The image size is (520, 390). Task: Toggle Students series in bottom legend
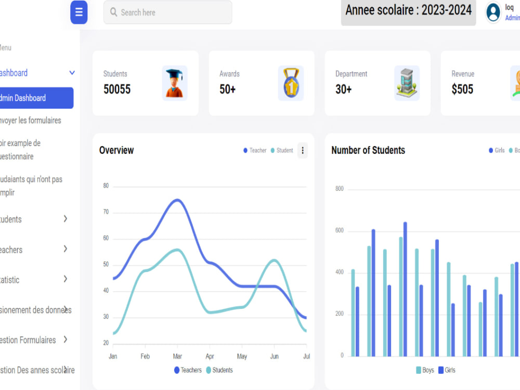[x=219, y=370]
